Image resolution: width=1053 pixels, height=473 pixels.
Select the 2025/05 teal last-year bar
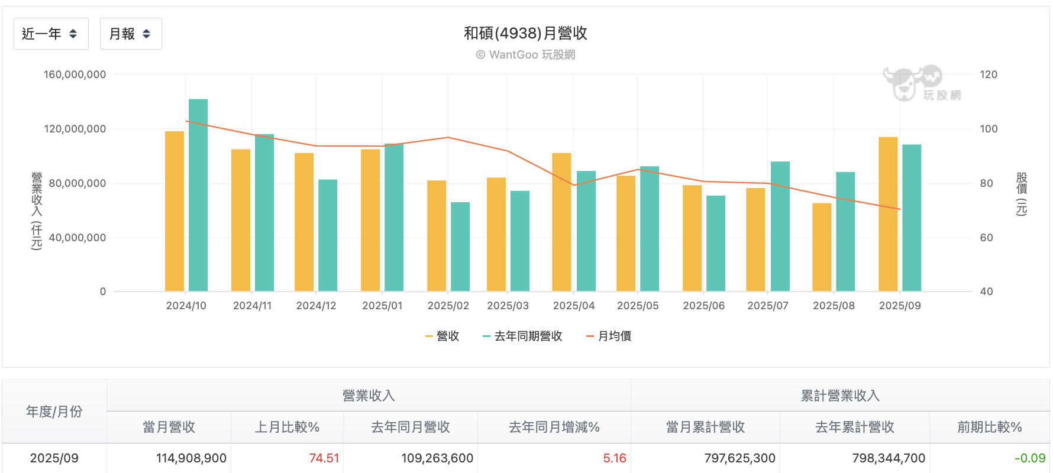tap(650, 229)
